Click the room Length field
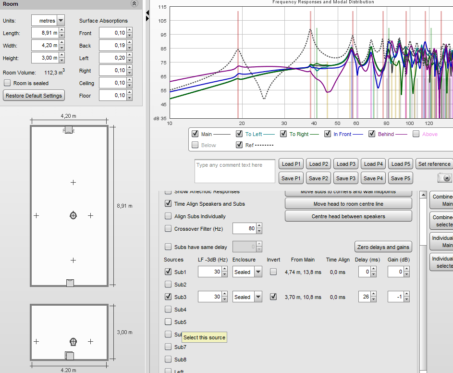 [x=45, y=33]
